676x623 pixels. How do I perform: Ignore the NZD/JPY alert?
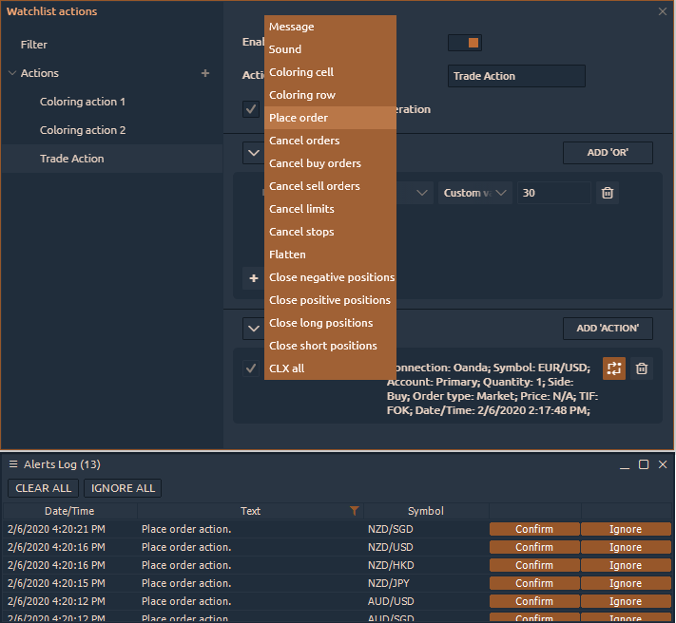click(x=626, y=583)
